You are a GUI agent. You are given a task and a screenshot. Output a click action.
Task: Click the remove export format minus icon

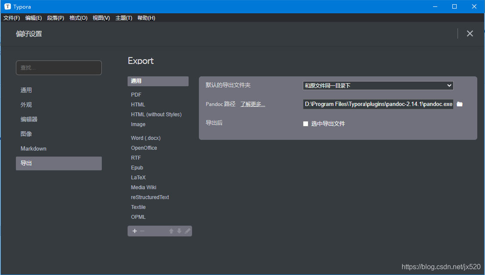[x=142, y=231]
